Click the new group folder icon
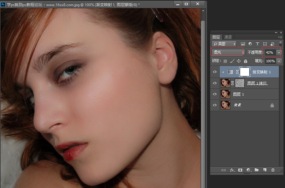 click(257, 170)
